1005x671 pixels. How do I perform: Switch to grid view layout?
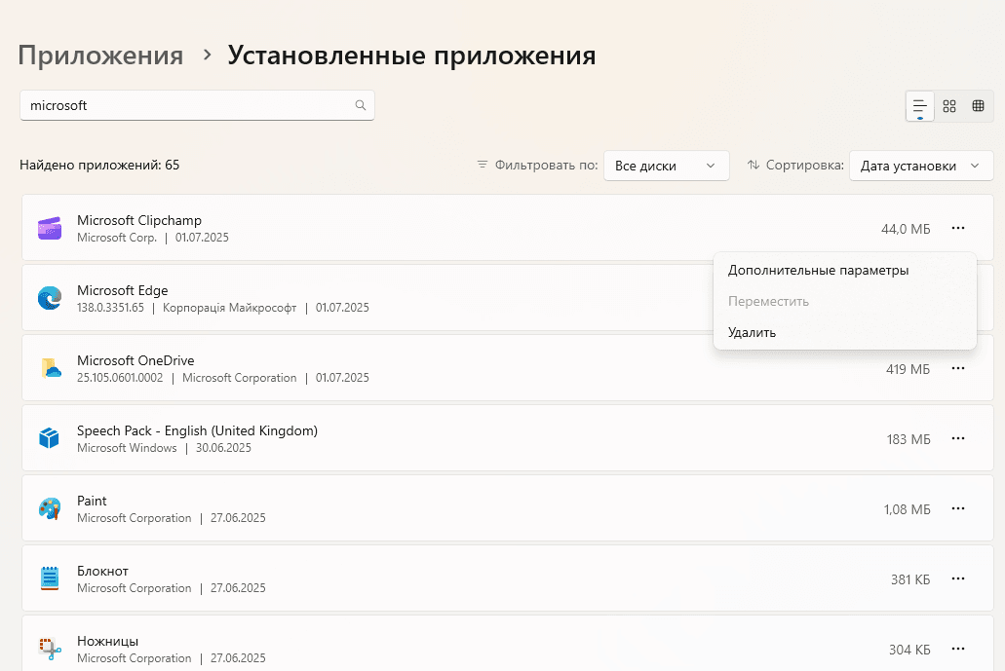[x=949, y=105]
